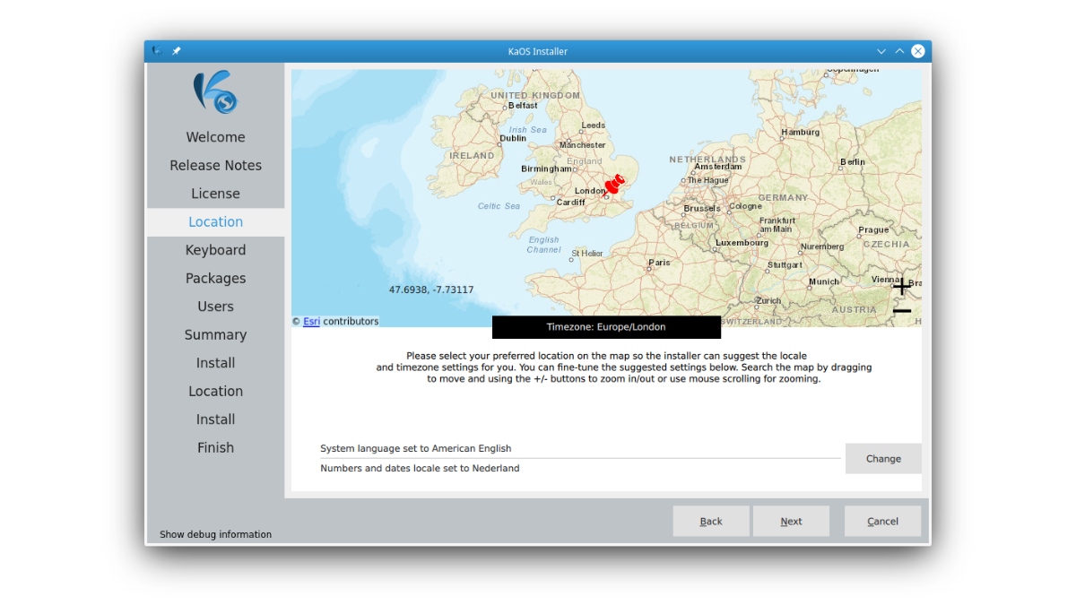Toggle the pin icon in title bar

pyautogui.click(x=176, y=51)
